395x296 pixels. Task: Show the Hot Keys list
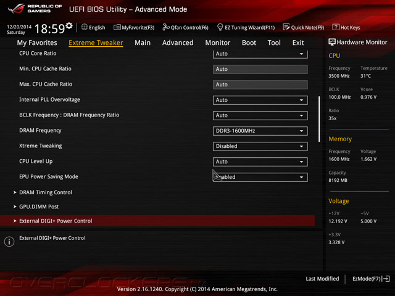click(350, 27)
